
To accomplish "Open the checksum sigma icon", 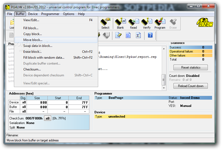I will (x=138, y=35).
